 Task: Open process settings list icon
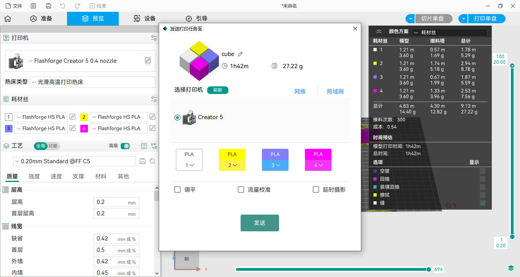click(144, 146)
